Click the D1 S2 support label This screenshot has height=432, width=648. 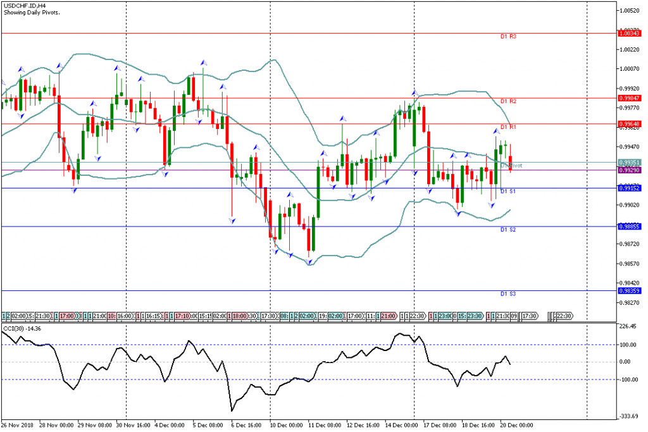[x=508, y=230]
